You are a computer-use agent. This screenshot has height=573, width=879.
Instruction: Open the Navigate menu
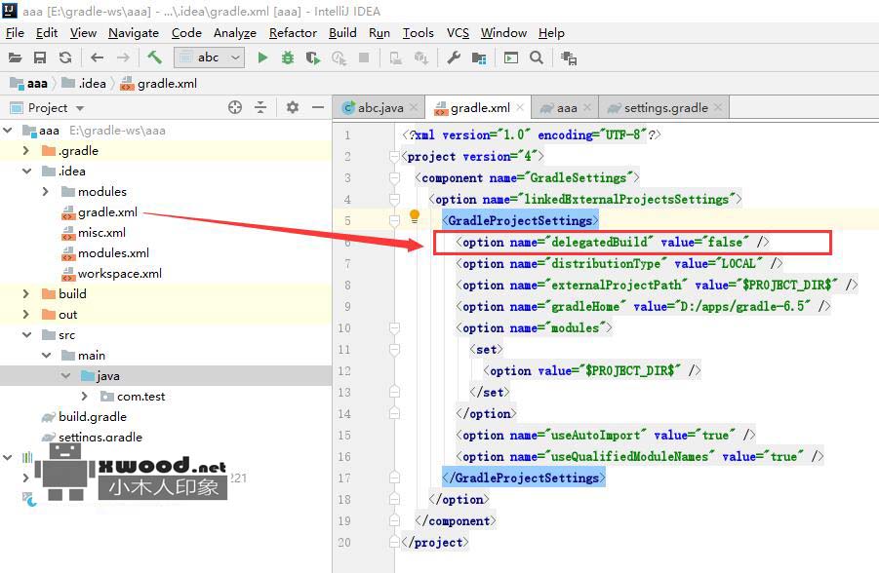click(x=134, y=33)
